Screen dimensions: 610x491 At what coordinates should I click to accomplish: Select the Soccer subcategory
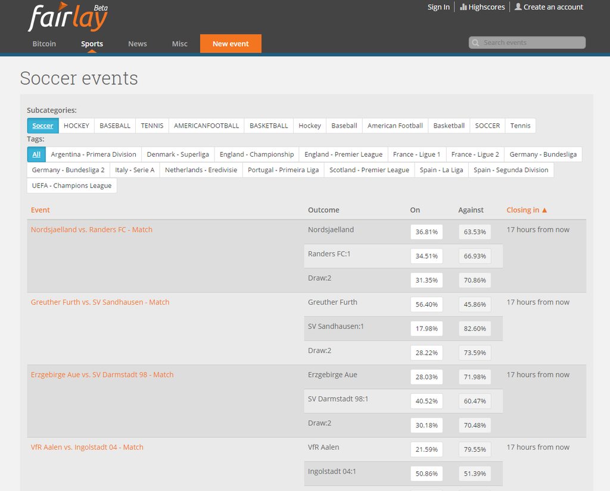tap(43, 126)
